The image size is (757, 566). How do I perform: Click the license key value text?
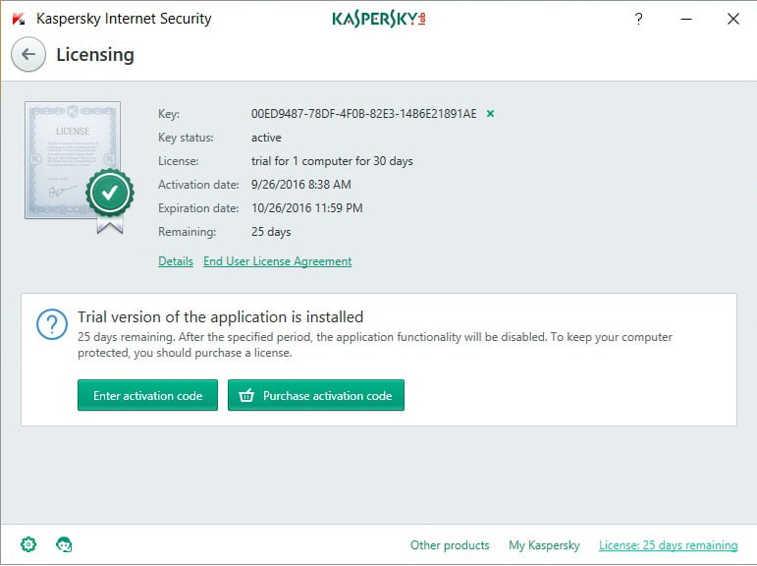point(363,114)
